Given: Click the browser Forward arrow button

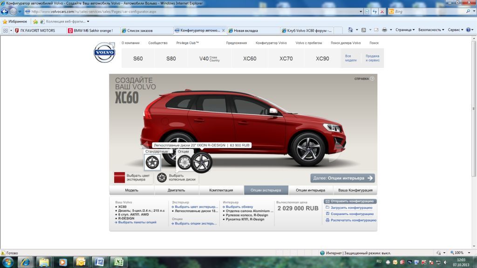Looking at the screenshot, I should [x=13, y=12].
